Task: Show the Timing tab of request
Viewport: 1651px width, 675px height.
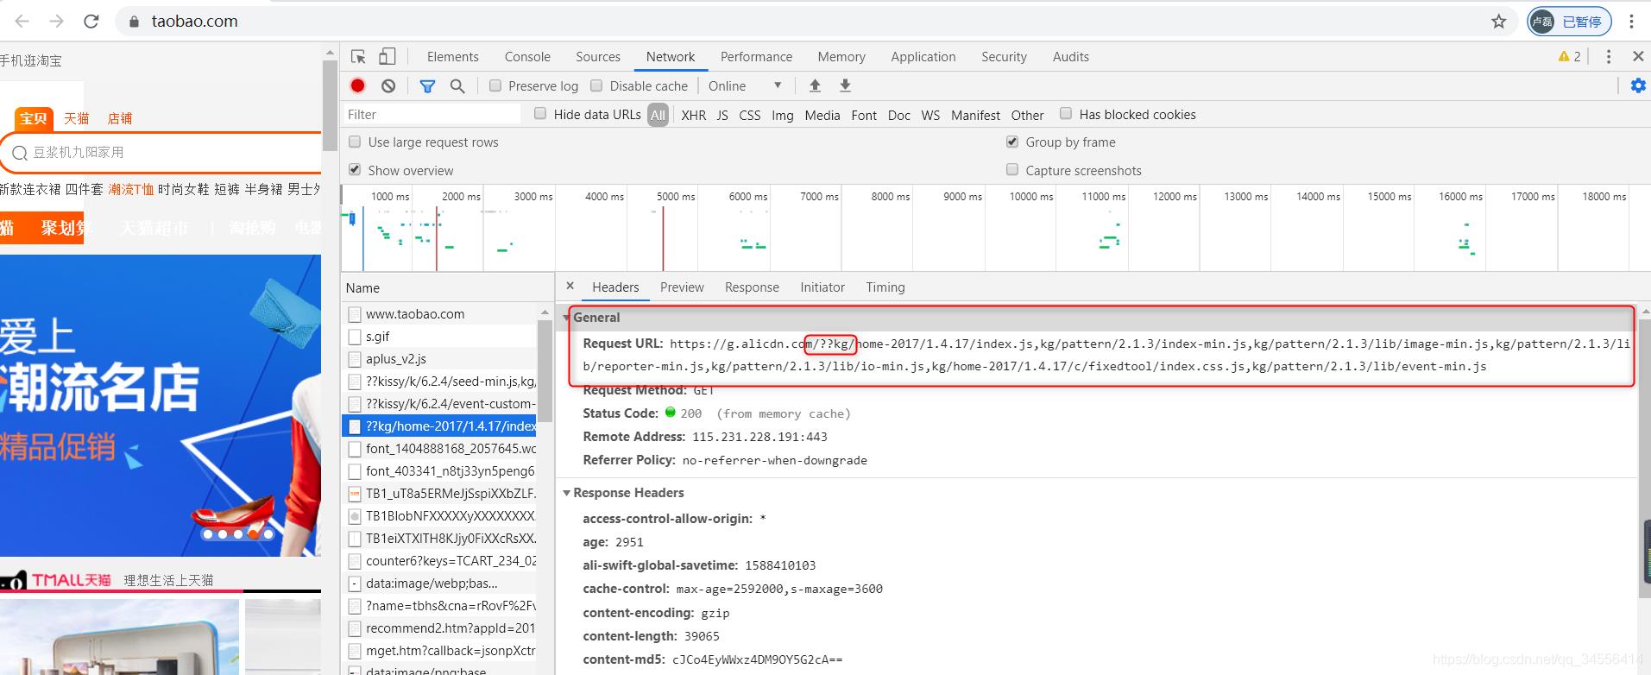Action: 885,287
